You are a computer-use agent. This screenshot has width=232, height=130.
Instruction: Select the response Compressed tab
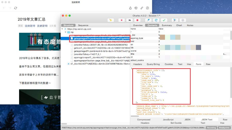tap(144, 120)
